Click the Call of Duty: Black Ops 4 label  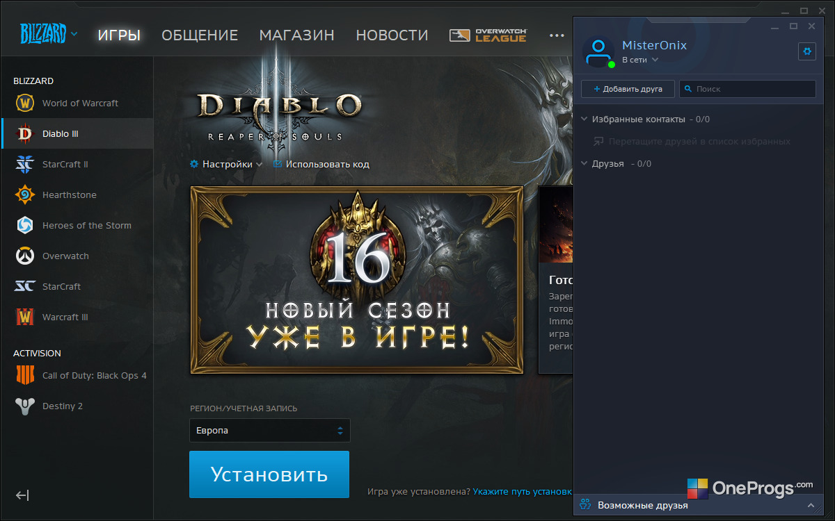coord(95,375)
